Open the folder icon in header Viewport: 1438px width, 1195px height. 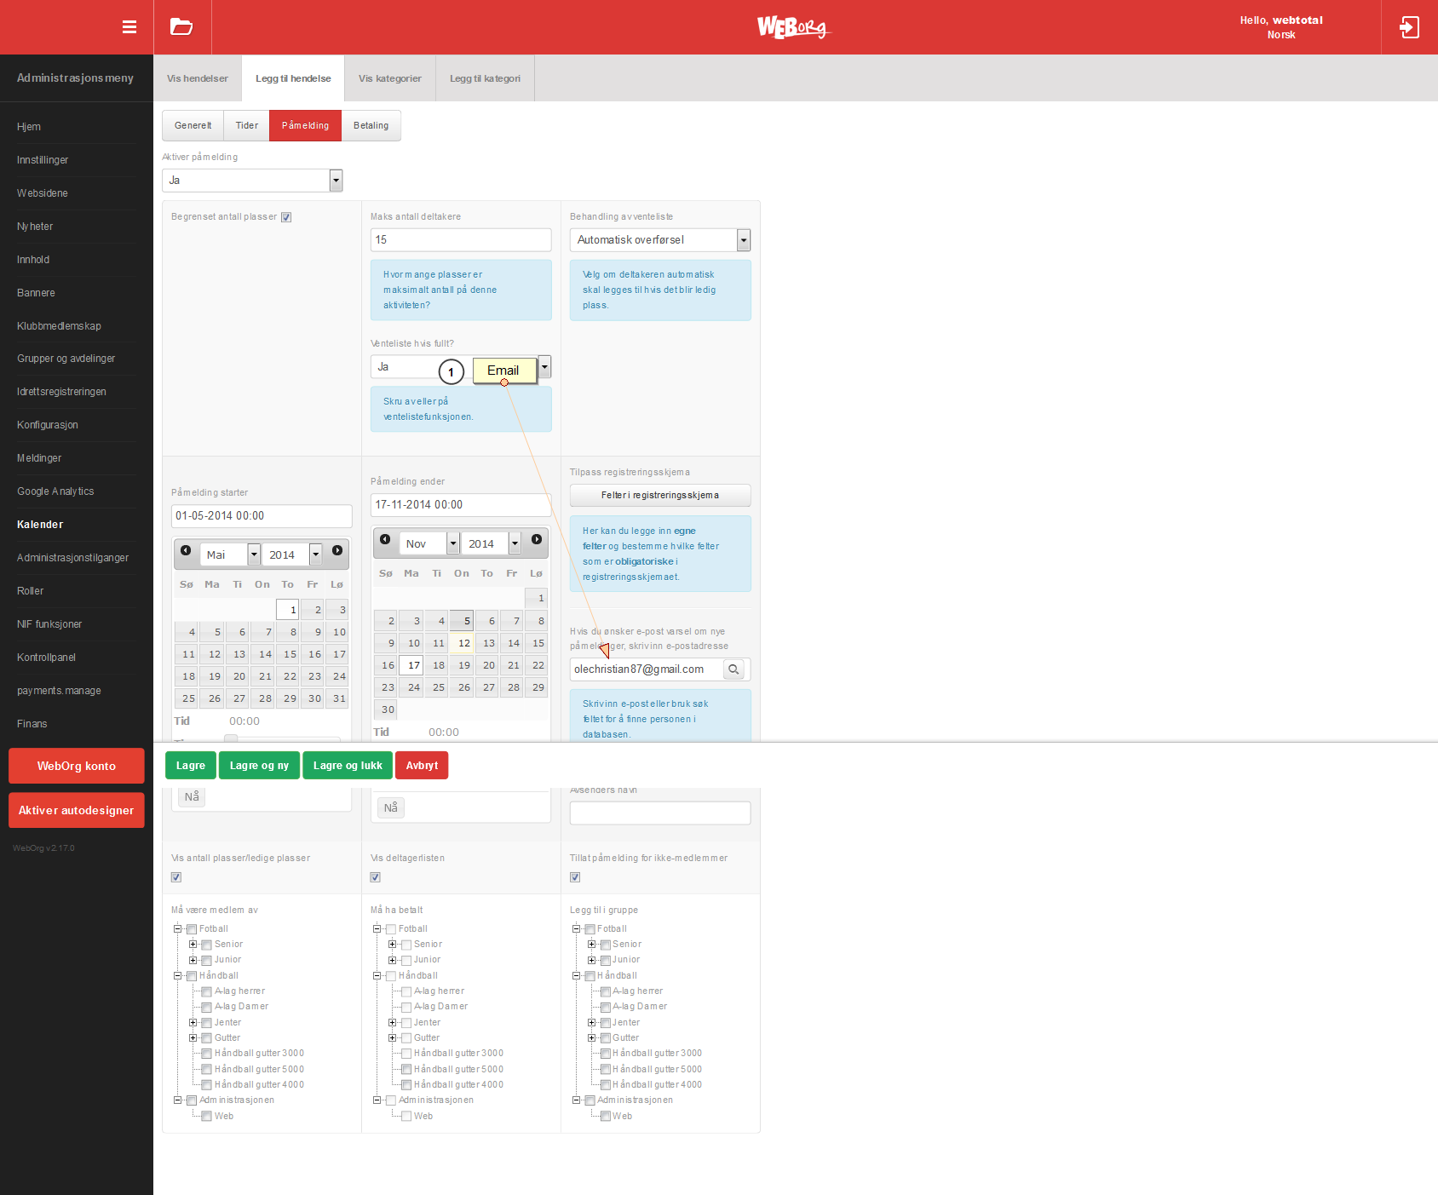[181, 27]
